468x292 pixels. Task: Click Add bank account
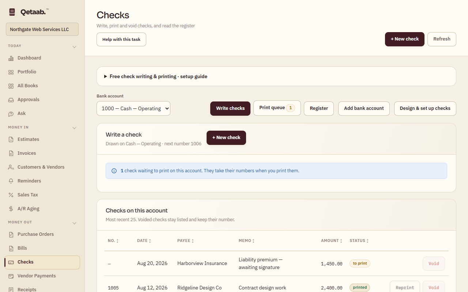364,108
